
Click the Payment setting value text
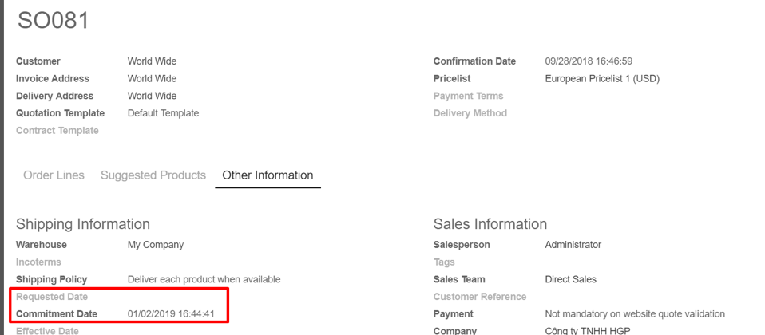[635, 314]
